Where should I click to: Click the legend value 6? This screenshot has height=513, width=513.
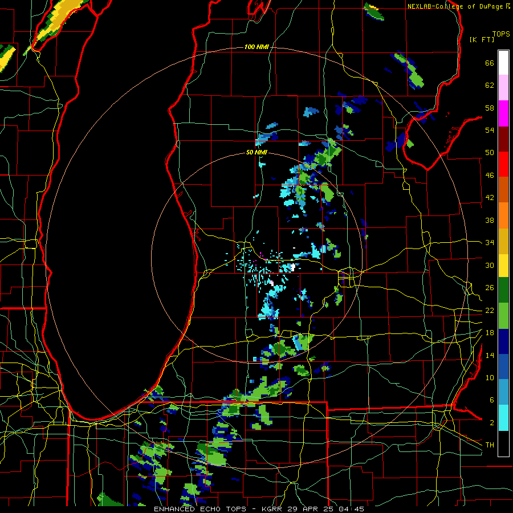(491, 400)
